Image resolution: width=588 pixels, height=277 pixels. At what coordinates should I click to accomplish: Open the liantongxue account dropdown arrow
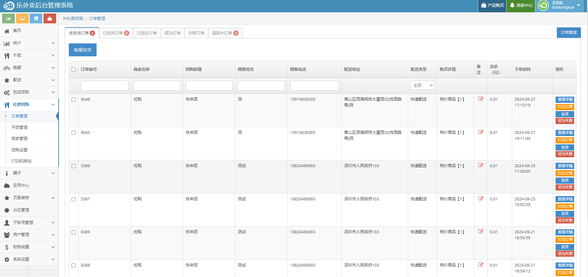[x=578, y=5]
